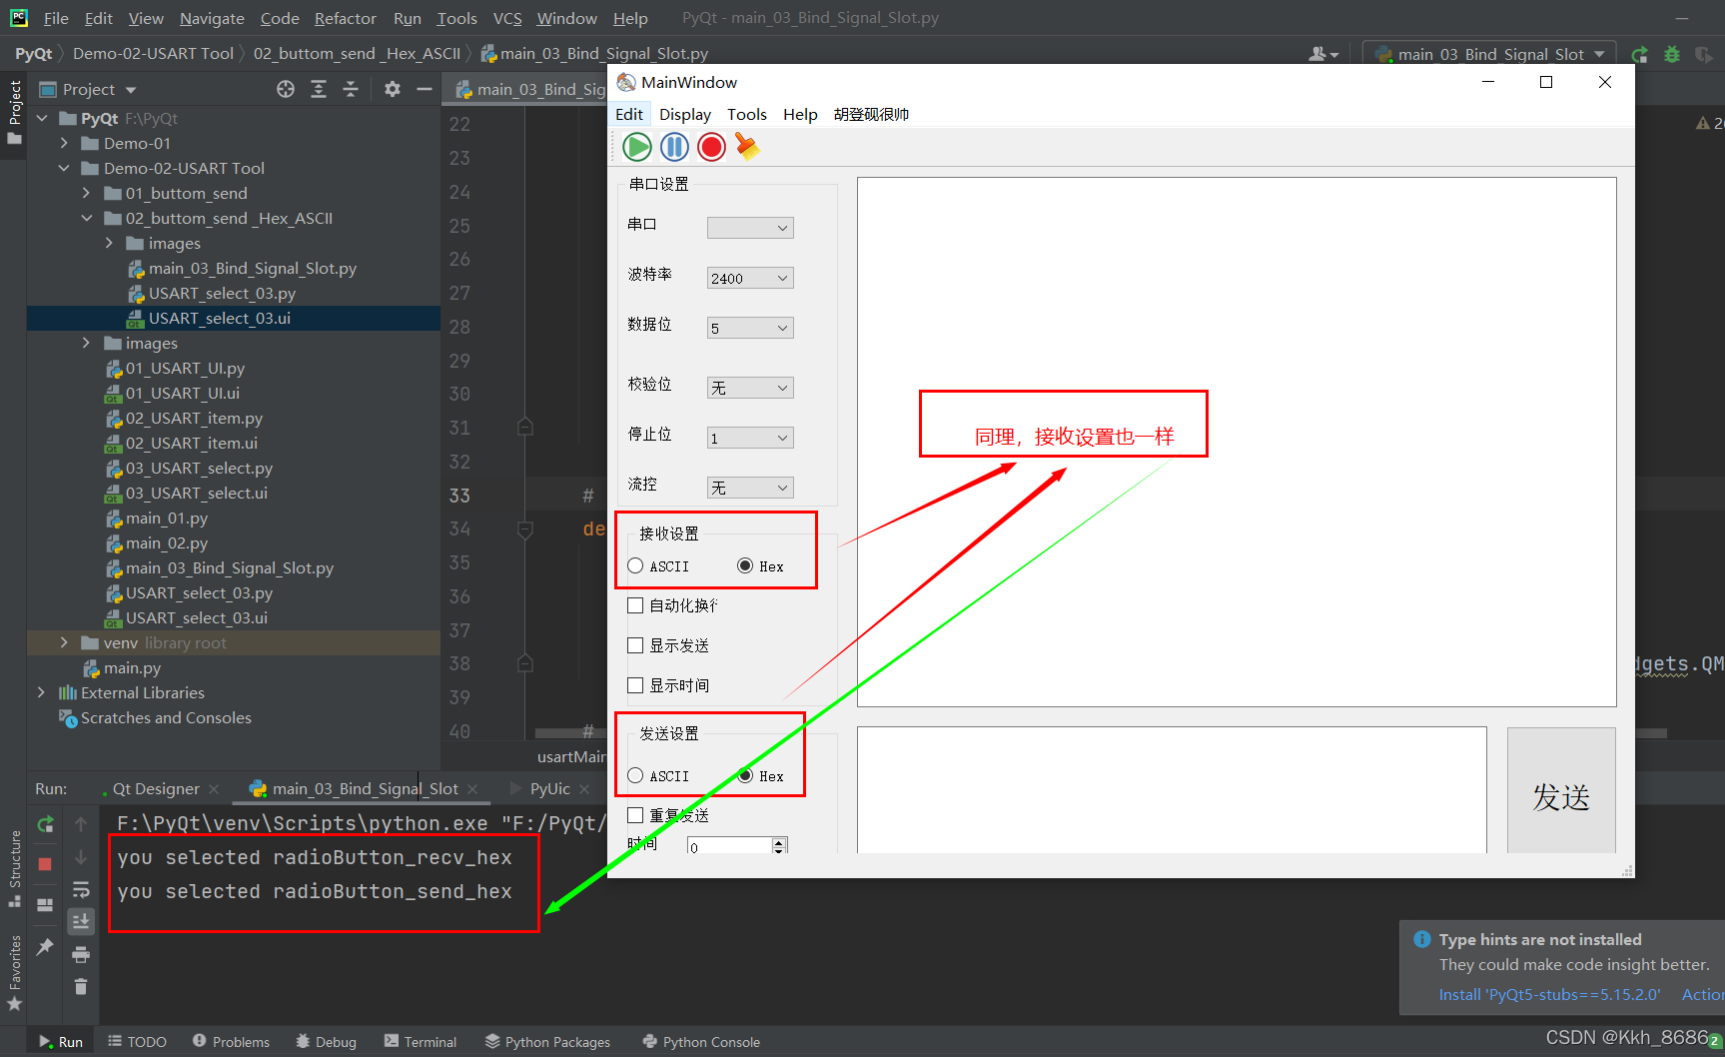Open the 波特率 dropdown showing 2400
Viewport: 1725px width, 1057px height.
pos(750,278)
